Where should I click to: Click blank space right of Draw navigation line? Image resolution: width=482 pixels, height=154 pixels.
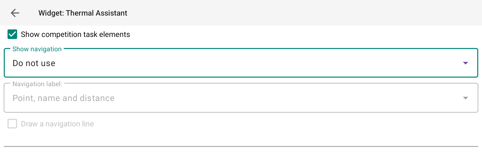tap(276, 124)
